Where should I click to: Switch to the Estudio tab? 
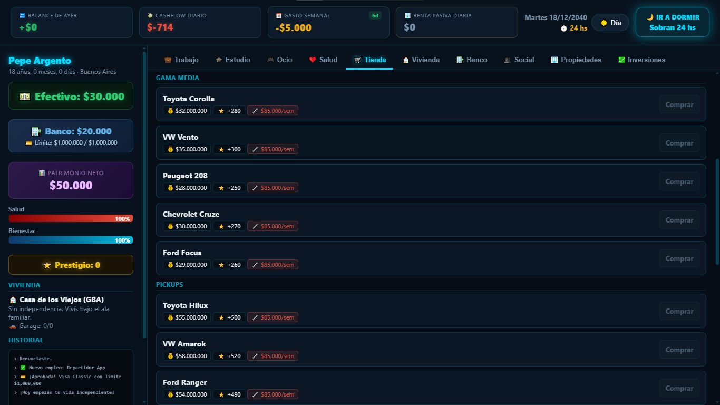(232, 60)
